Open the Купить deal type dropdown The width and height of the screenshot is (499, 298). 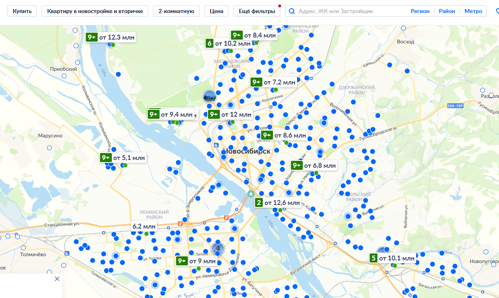[x=22, y=11]
